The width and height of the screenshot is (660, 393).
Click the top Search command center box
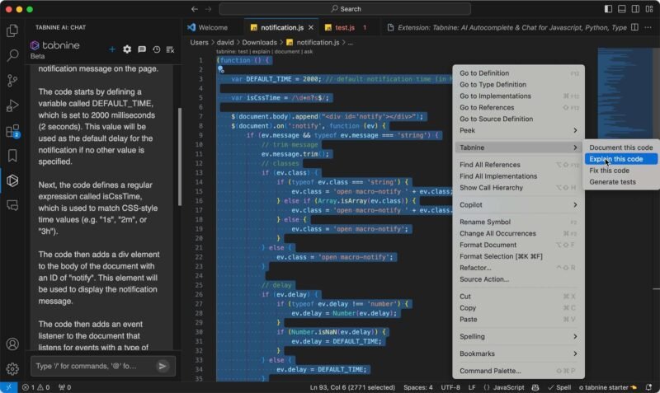(x=345, y=9)
